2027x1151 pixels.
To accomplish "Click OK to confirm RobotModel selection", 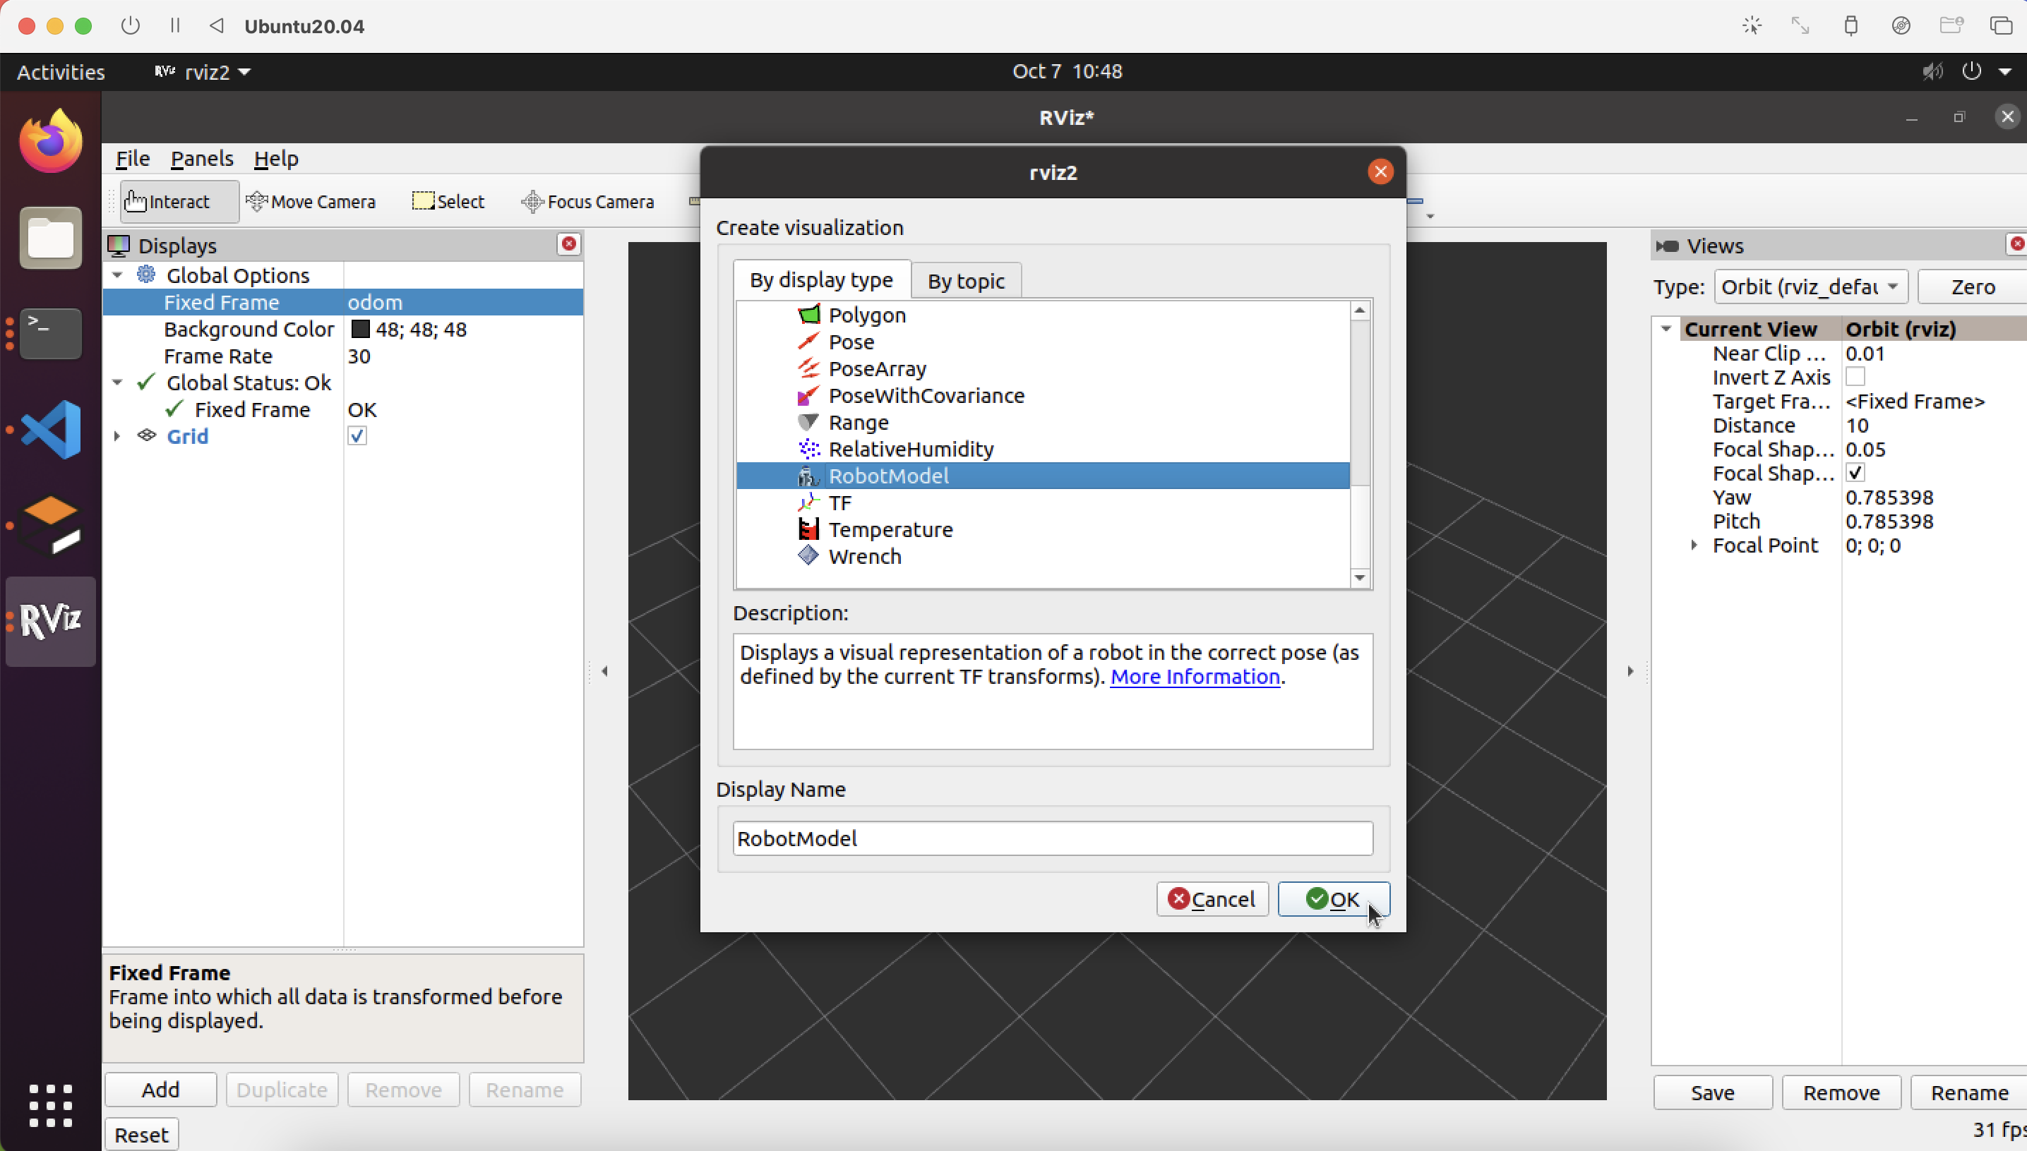I will coord(1332,898).
